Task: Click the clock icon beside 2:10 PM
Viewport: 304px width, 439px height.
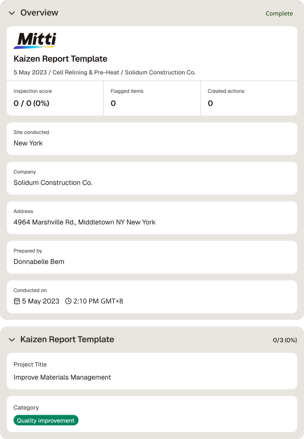Action: click(x=68, y=301)
